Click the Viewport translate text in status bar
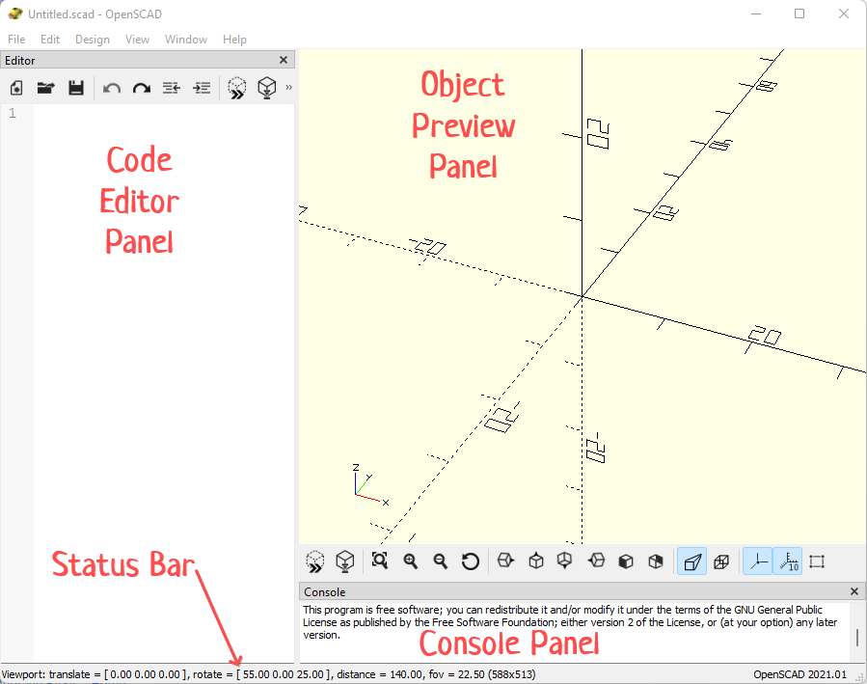This screenshot has width=867, height=684. [x=92, y=674]
